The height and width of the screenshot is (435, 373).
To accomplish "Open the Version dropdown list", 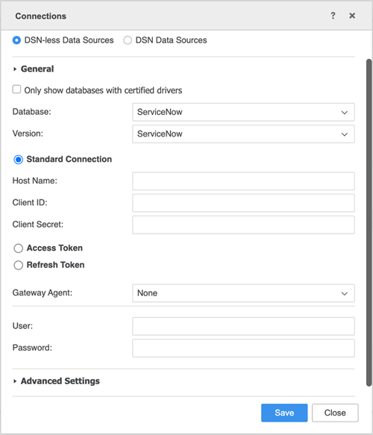I will [243, 134].
